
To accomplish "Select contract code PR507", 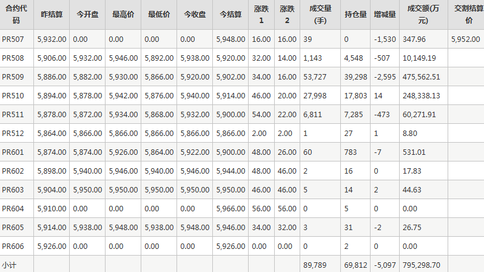I will [x=13, y=39].
